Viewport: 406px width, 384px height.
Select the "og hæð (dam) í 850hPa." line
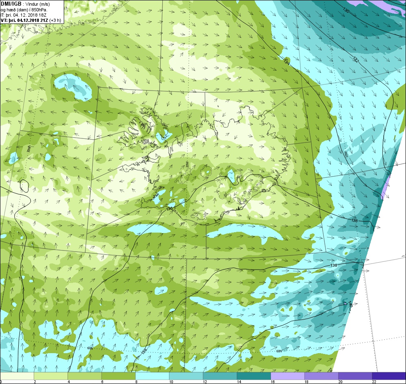[24, 10]
